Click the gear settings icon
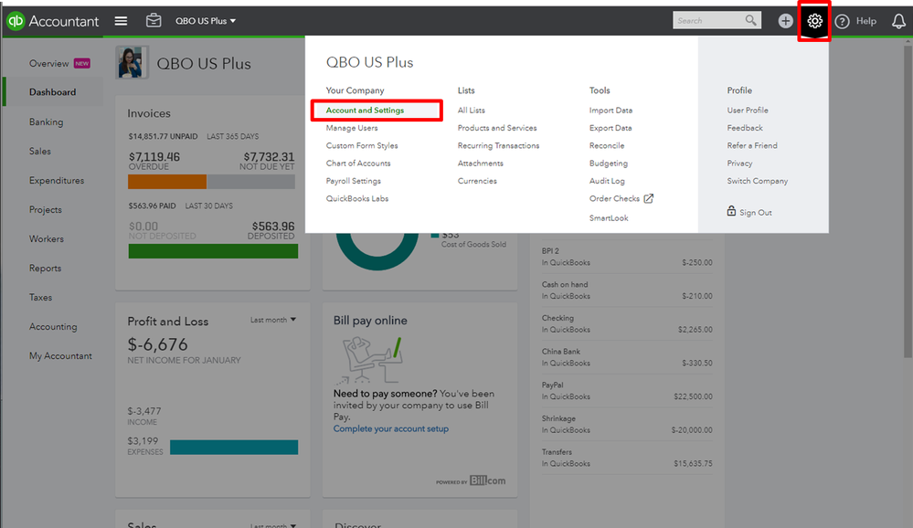The height and width of the screenshot is (528, 913). (814, 21)
